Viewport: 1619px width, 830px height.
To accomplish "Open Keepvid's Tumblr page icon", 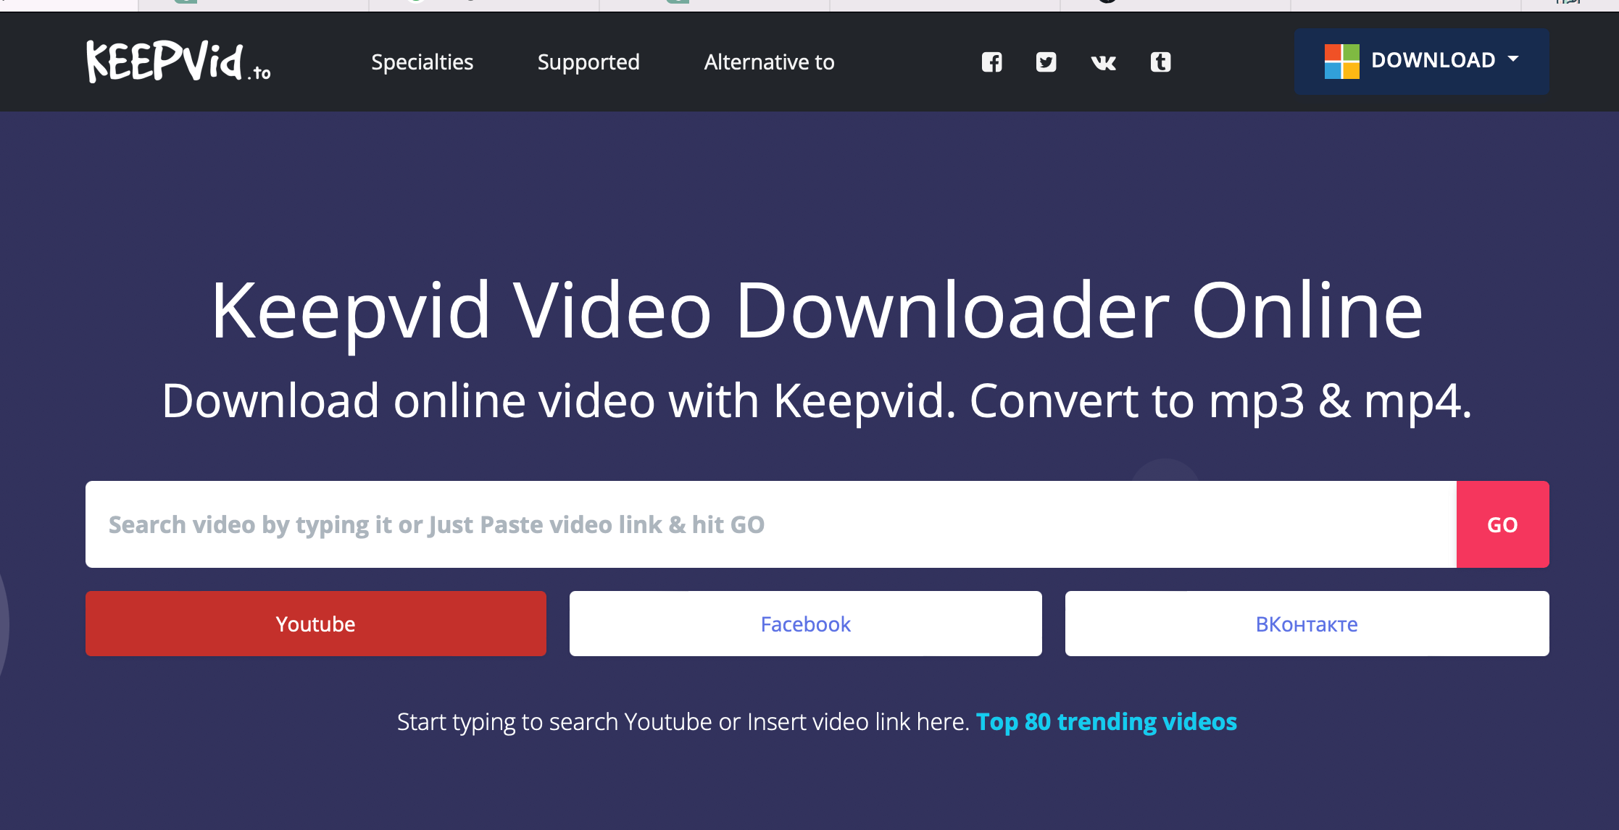I will 1160,62.
